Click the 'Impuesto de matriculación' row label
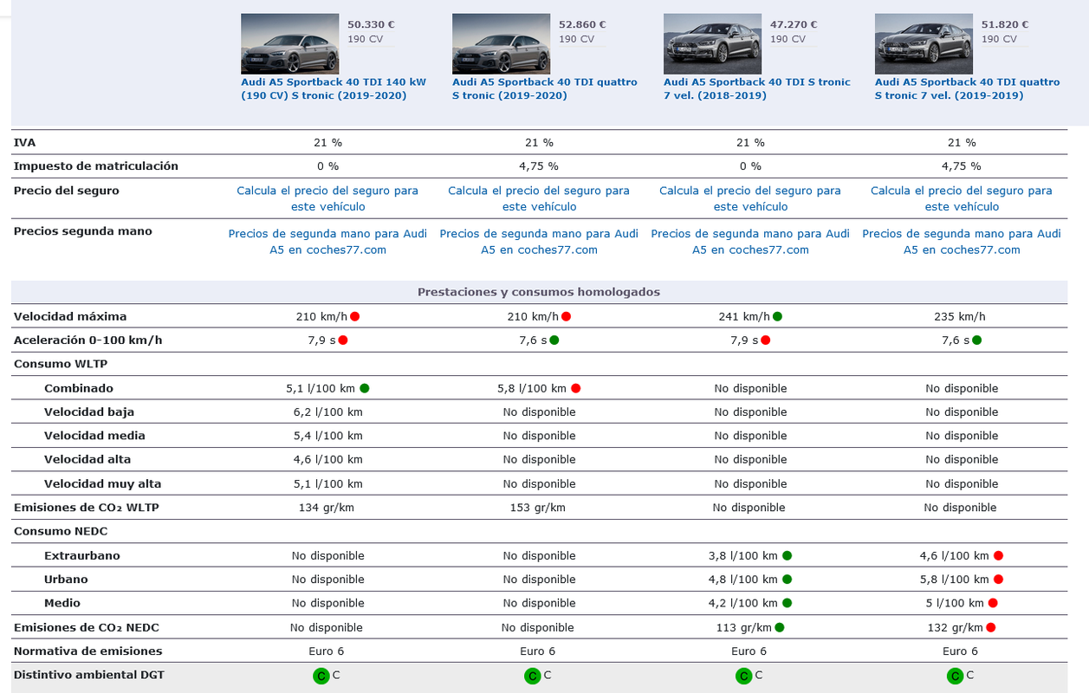 [96, 166]
